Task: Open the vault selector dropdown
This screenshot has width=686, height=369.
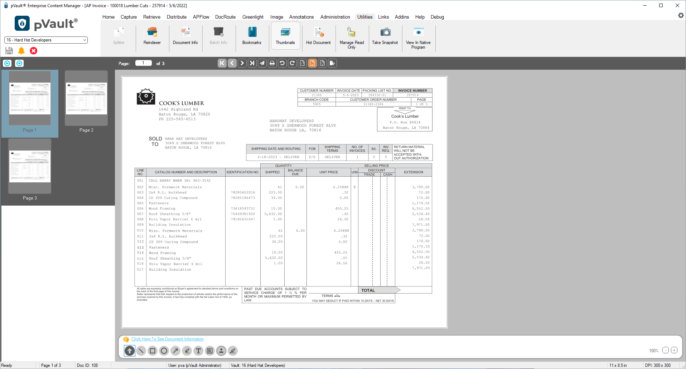Action: [46, 40]
